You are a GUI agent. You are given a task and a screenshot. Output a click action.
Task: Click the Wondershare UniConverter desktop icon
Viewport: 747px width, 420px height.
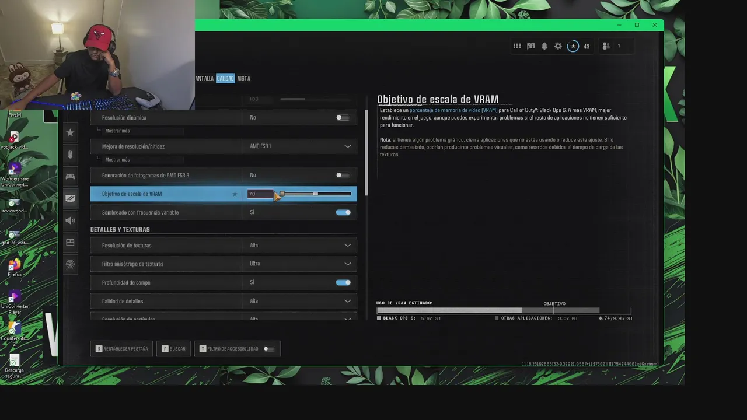click(15, 174)
